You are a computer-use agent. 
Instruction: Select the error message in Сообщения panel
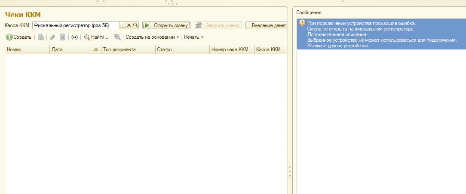(x=381, y=34)
